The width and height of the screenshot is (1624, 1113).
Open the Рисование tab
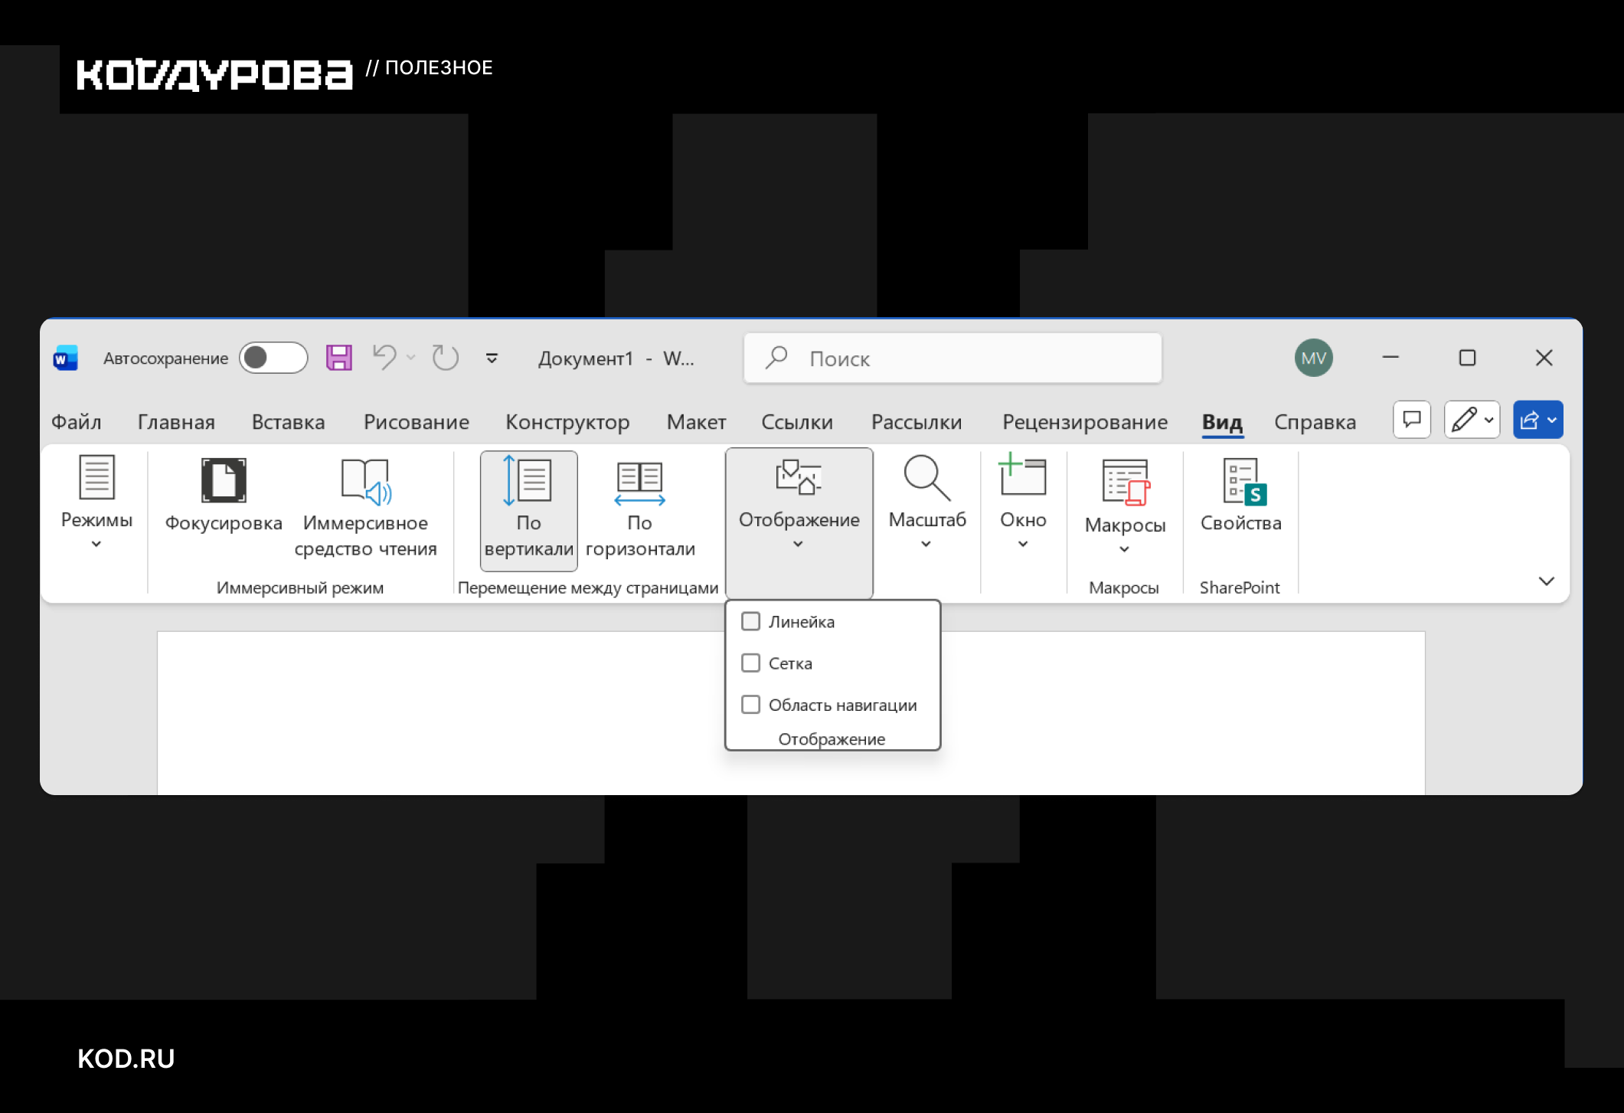(x=416, y=421)
